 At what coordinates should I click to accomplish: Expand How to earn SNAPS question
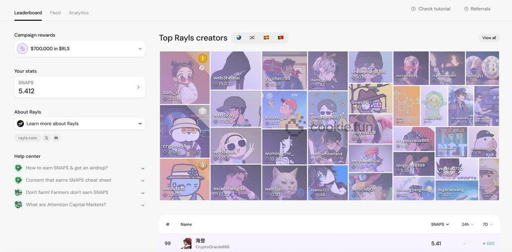[x=143, y=168]
